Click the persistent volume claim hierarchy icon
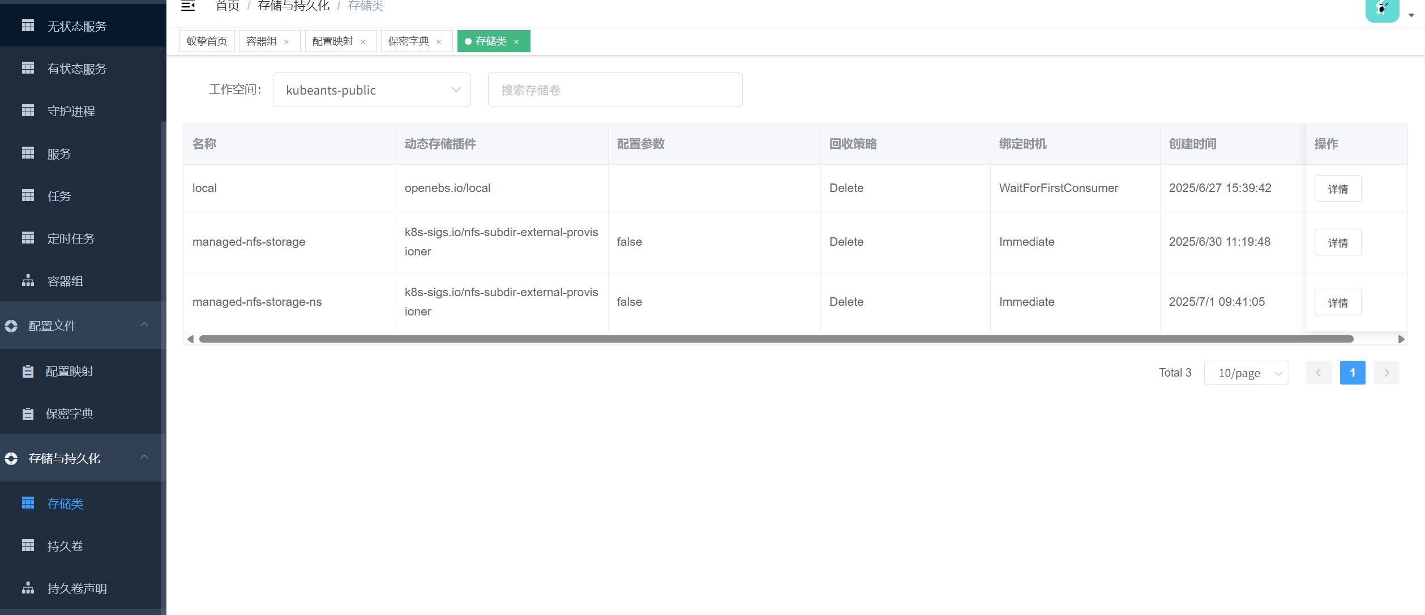Screen dimensions: 1425x615 [28, 588]
